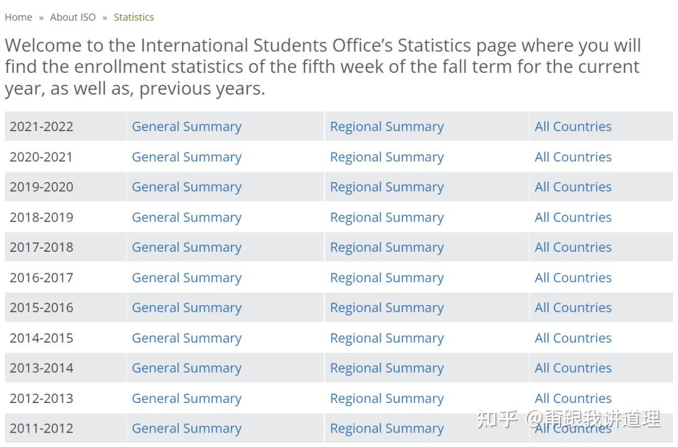Screen dimensions: 678x447
Task: Open 2020-2021 General Summary
Action: click(x=186, y=157)
